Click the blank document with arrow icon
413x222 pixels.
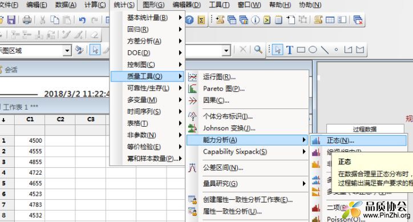click(291, 20)
